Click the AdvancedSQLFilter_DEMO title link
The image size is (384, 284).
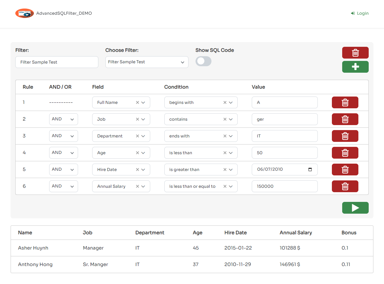(x=64, y=13)
